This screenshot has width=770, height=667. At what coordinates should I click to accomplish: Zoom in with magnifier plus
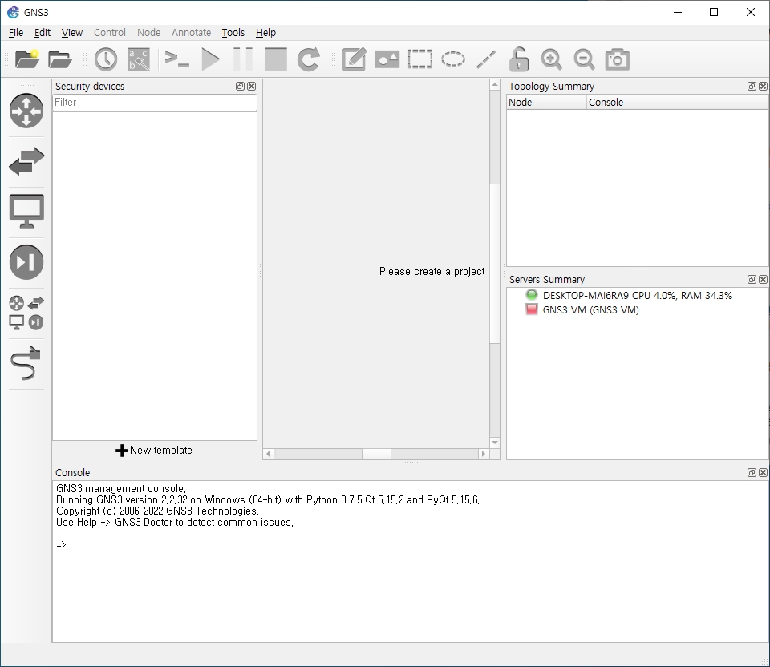tap(552, 59)
